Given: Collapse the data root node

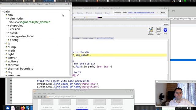Looking at the screenshot, I should (2, 11).
